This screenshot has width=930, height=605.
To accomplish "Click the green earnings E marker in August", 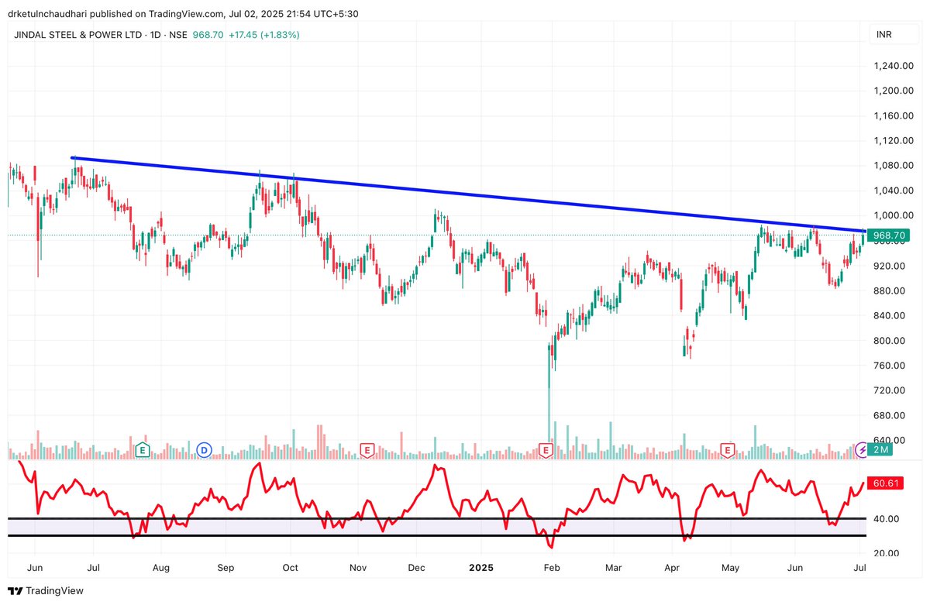I will click(142, 449).
